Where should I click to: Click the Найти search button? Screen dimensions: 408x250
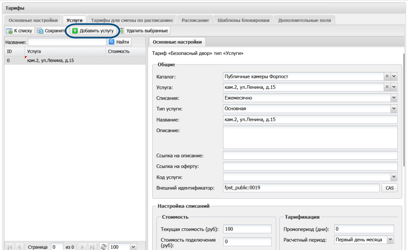point(119,42)
